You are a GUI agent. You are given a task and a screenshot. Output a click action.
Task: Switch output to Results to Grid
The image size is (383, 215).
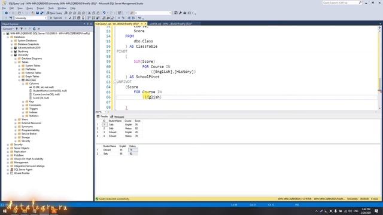[108, 18]
